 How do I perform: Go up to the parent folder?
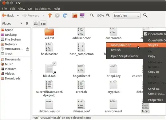[50, 15]
